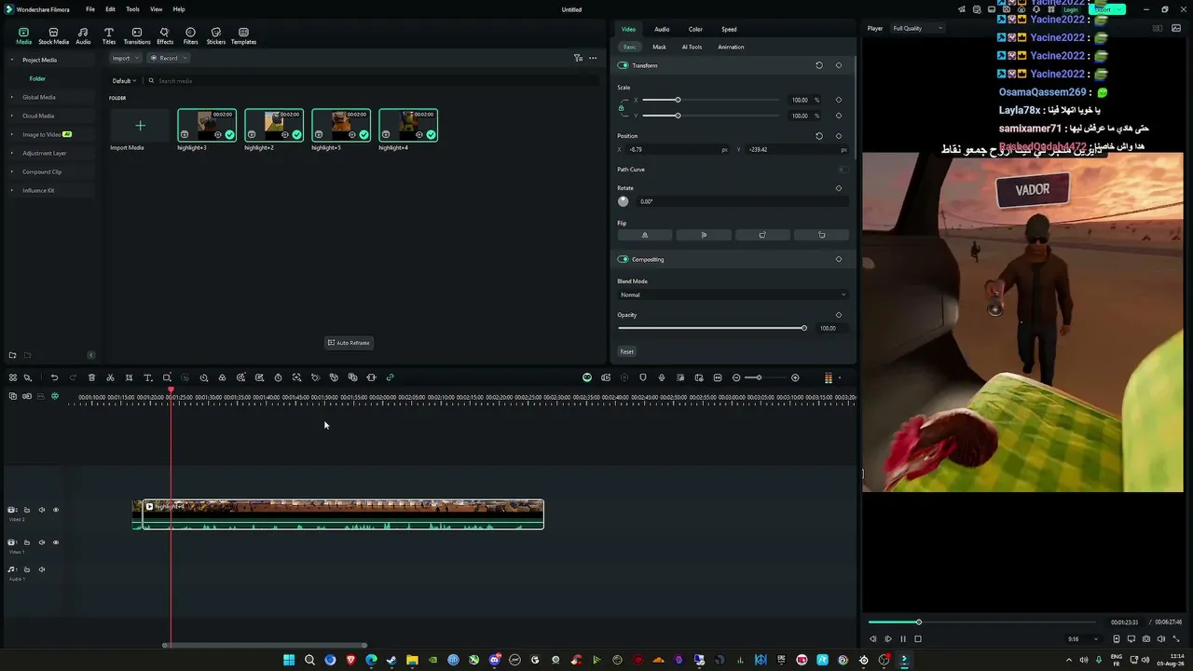Click the microphone voiceover record icon

662,377
